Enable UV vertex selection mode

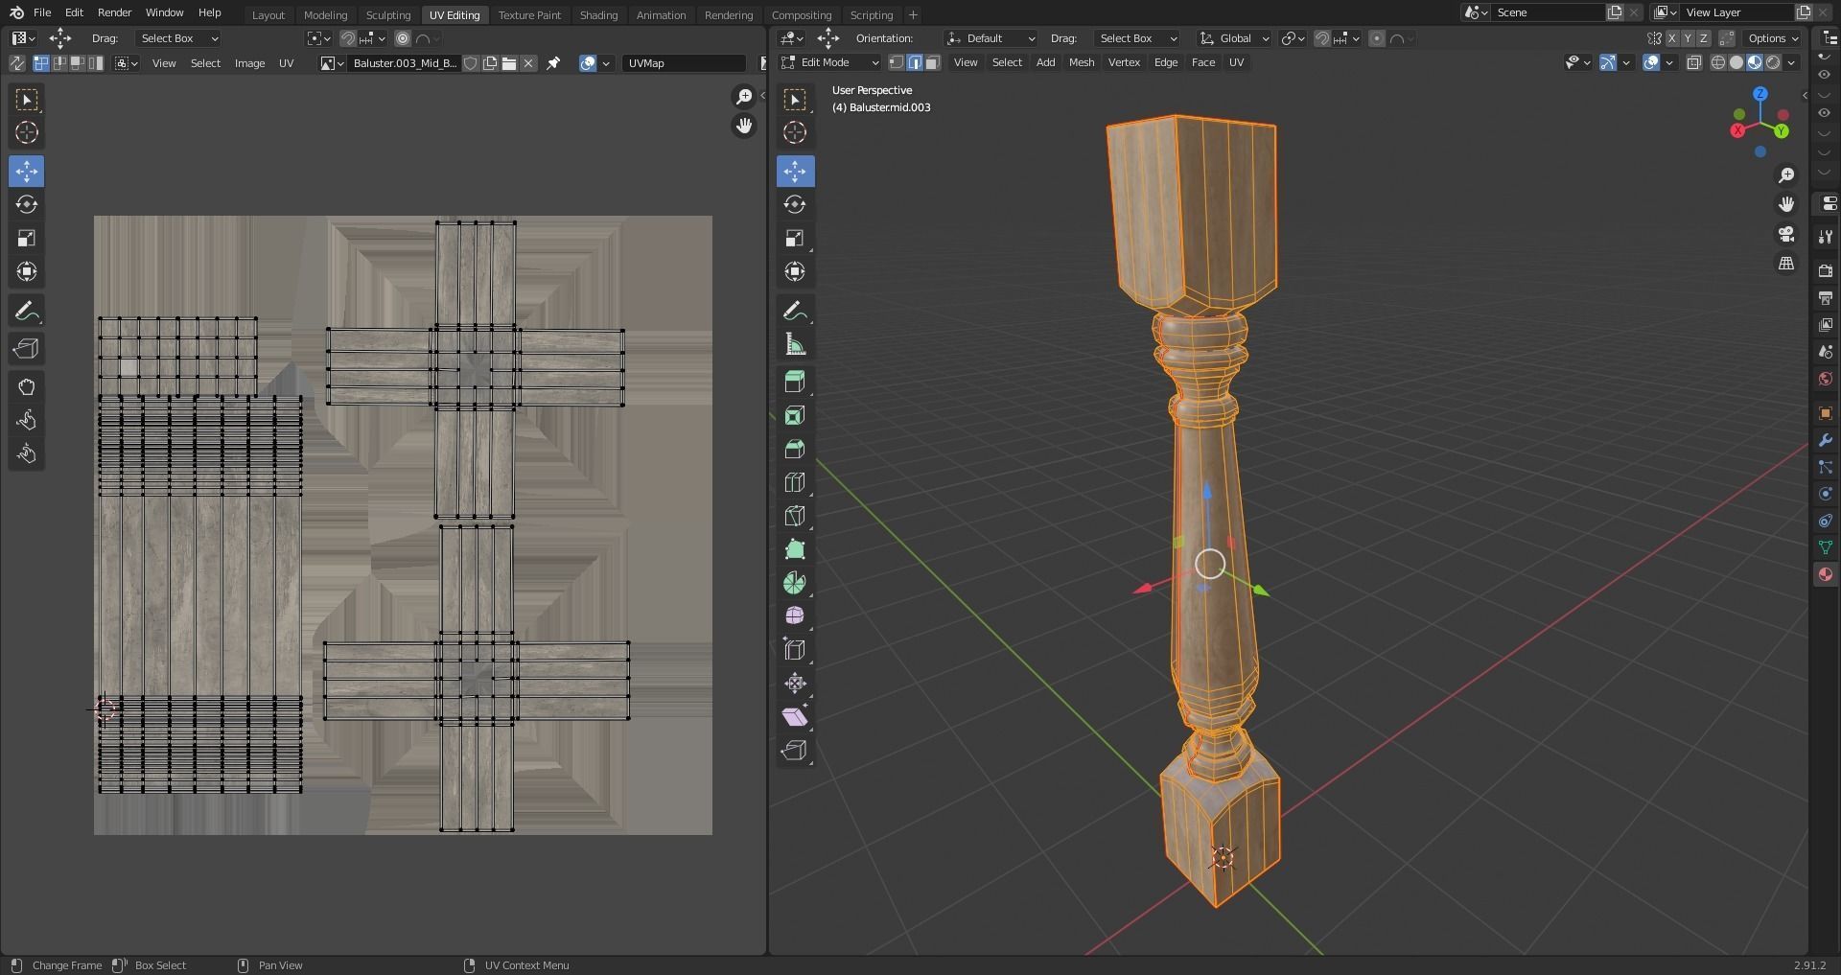[41, 63]
